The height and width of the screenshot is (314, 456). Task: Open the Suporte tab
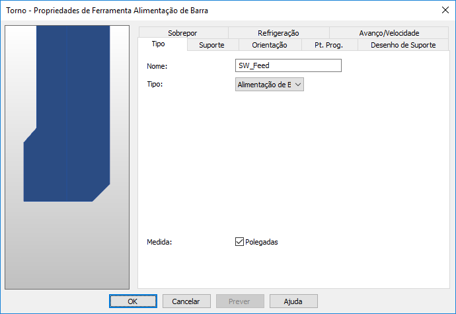[211, 45]
